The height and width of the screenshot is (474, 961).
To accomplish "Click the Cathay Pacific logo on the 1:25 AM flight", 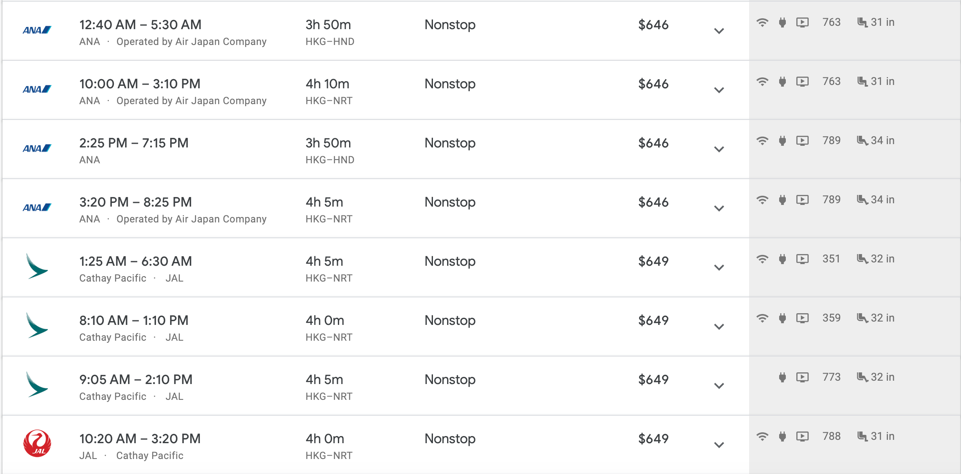I will (37, 267).
